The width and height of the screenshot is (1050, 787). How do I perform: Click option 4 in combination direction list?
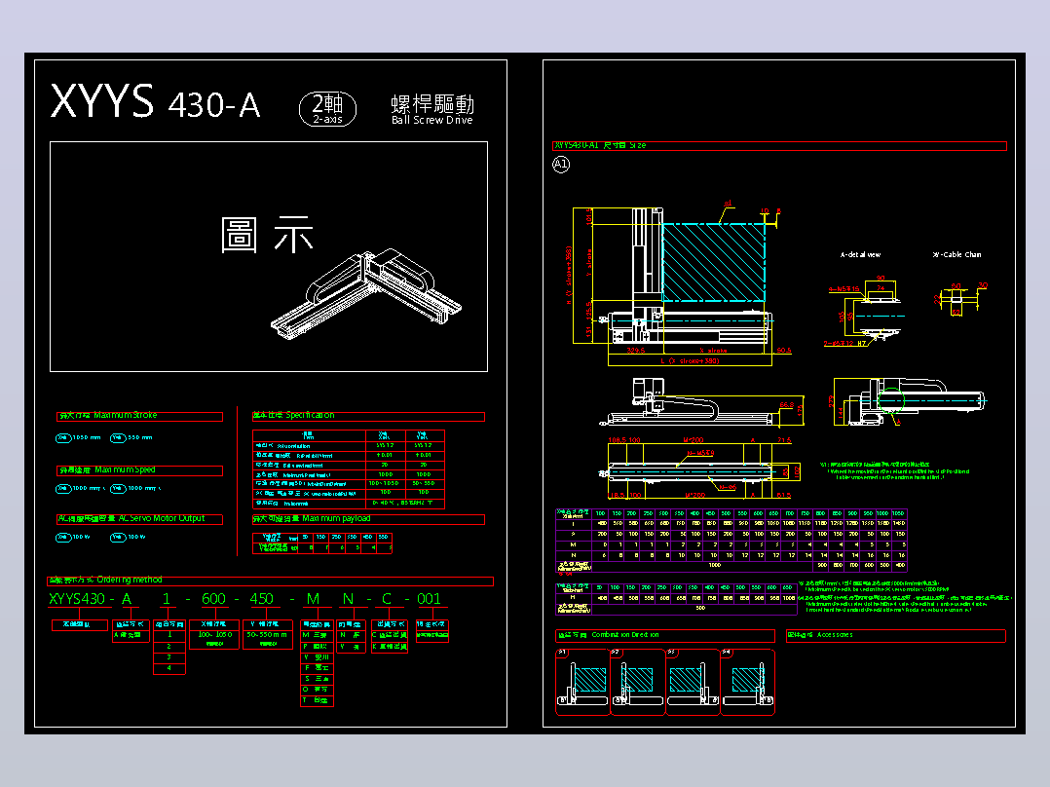point(169,668)
